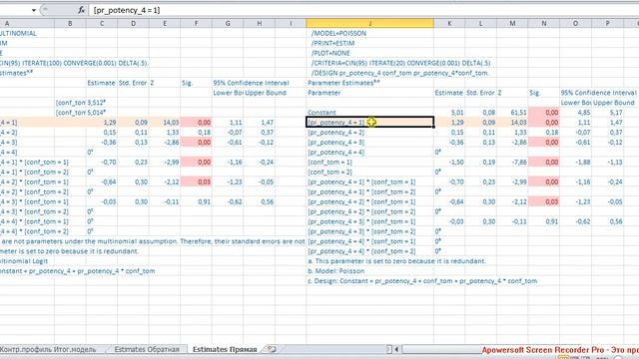Select the Estimates Прямая sheet tab
Viewport: 639px width, 359px height.
pos(225,349)
